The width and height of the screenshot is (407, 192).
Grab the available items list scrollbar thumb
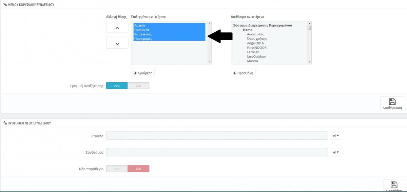click(x=309, y=28)
